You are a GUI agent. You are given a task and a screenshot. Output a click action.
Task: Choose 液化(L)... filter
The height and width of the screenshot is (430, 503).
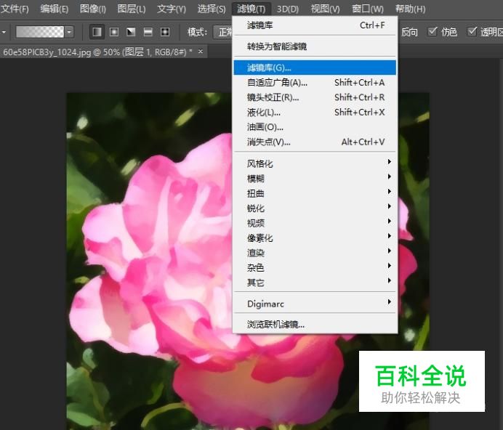315,113
